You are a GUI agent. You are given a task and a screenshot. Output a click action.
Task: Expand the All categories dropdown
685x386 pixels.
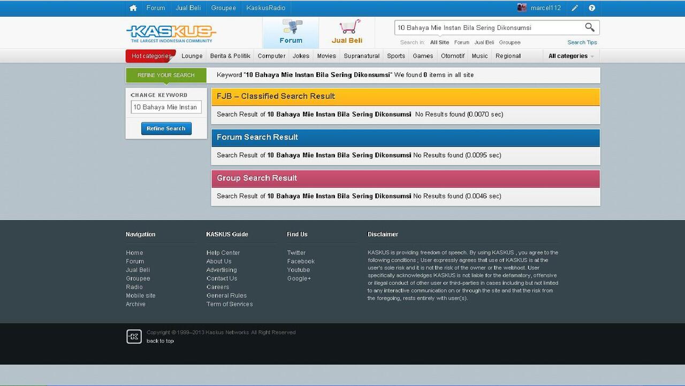(571, 56)
